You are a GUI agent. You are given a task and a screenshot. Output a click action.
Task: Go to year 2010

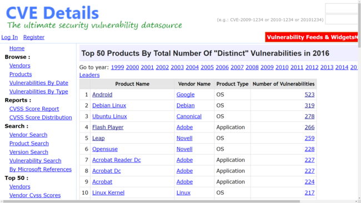pos(282,67)
